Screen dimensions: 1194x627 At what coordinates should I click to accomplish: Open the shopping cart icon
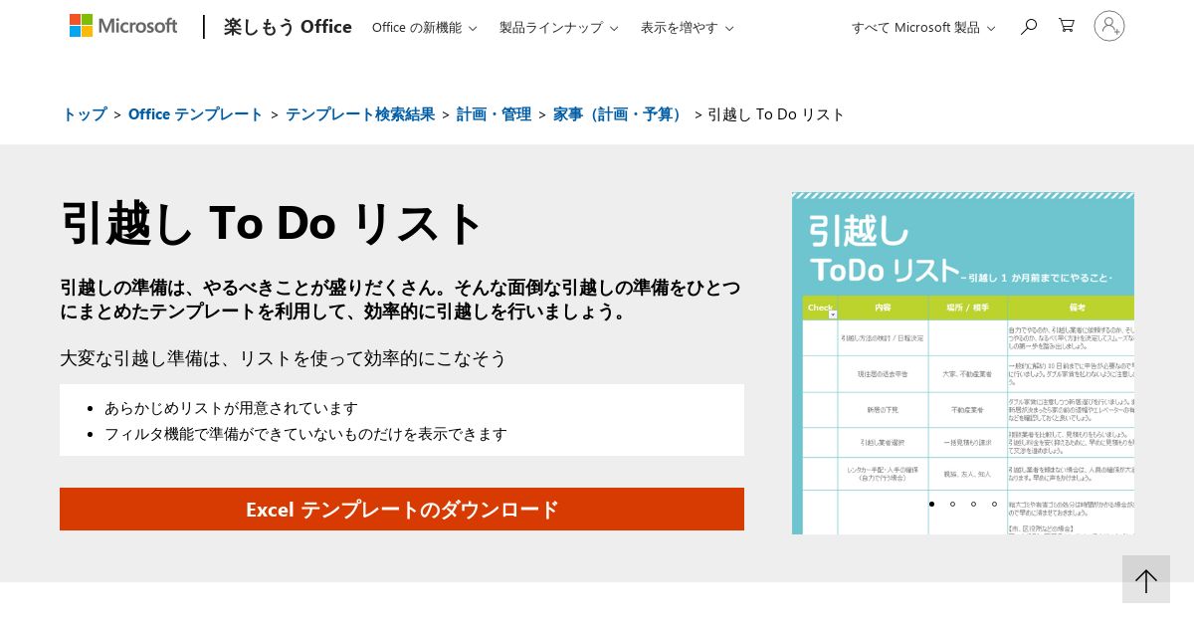click(x=1067, y=26)
